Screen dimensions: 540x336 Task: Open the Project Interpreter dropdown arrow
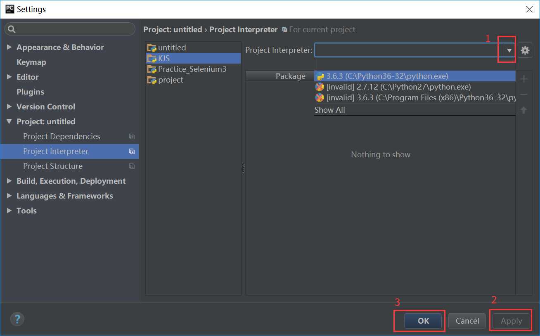509,50
